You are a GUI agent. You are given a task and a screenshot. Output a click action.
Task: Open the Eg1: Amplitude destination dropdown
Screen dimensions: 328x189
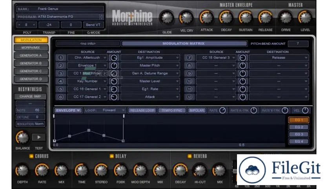coord(150,58)
